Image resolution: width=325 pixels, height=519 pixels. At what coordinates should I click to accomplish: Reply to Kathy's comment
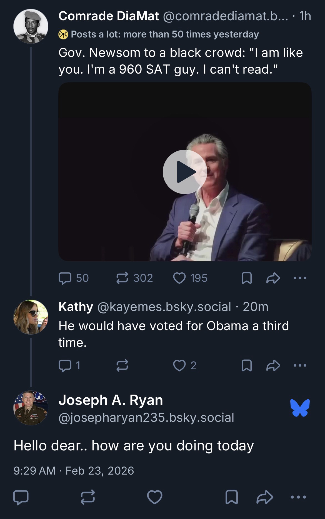coord(65,365)
